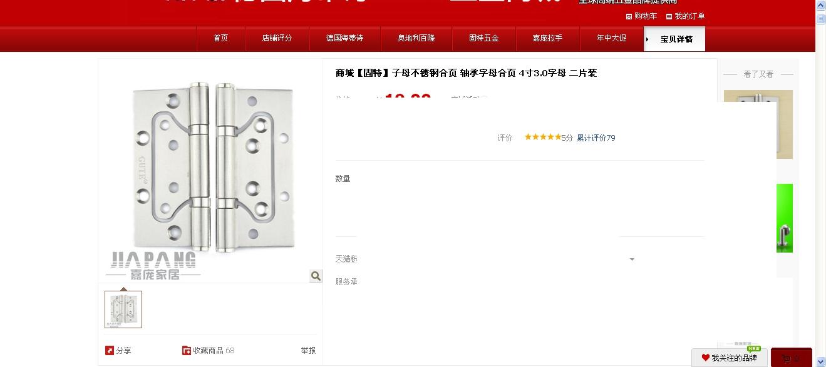Screen dimensions: 826x367
Task: Open the 看了又看 recommended hinge image
Action: point(758,124)
